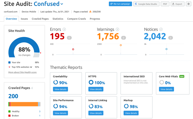Click the 1,756 warnings count
The image size is (193, 119).
click(x=108, y=37)
